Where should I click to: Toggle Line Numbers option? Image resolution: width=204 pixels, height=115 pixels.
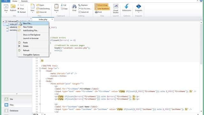[x=102, y=9]
